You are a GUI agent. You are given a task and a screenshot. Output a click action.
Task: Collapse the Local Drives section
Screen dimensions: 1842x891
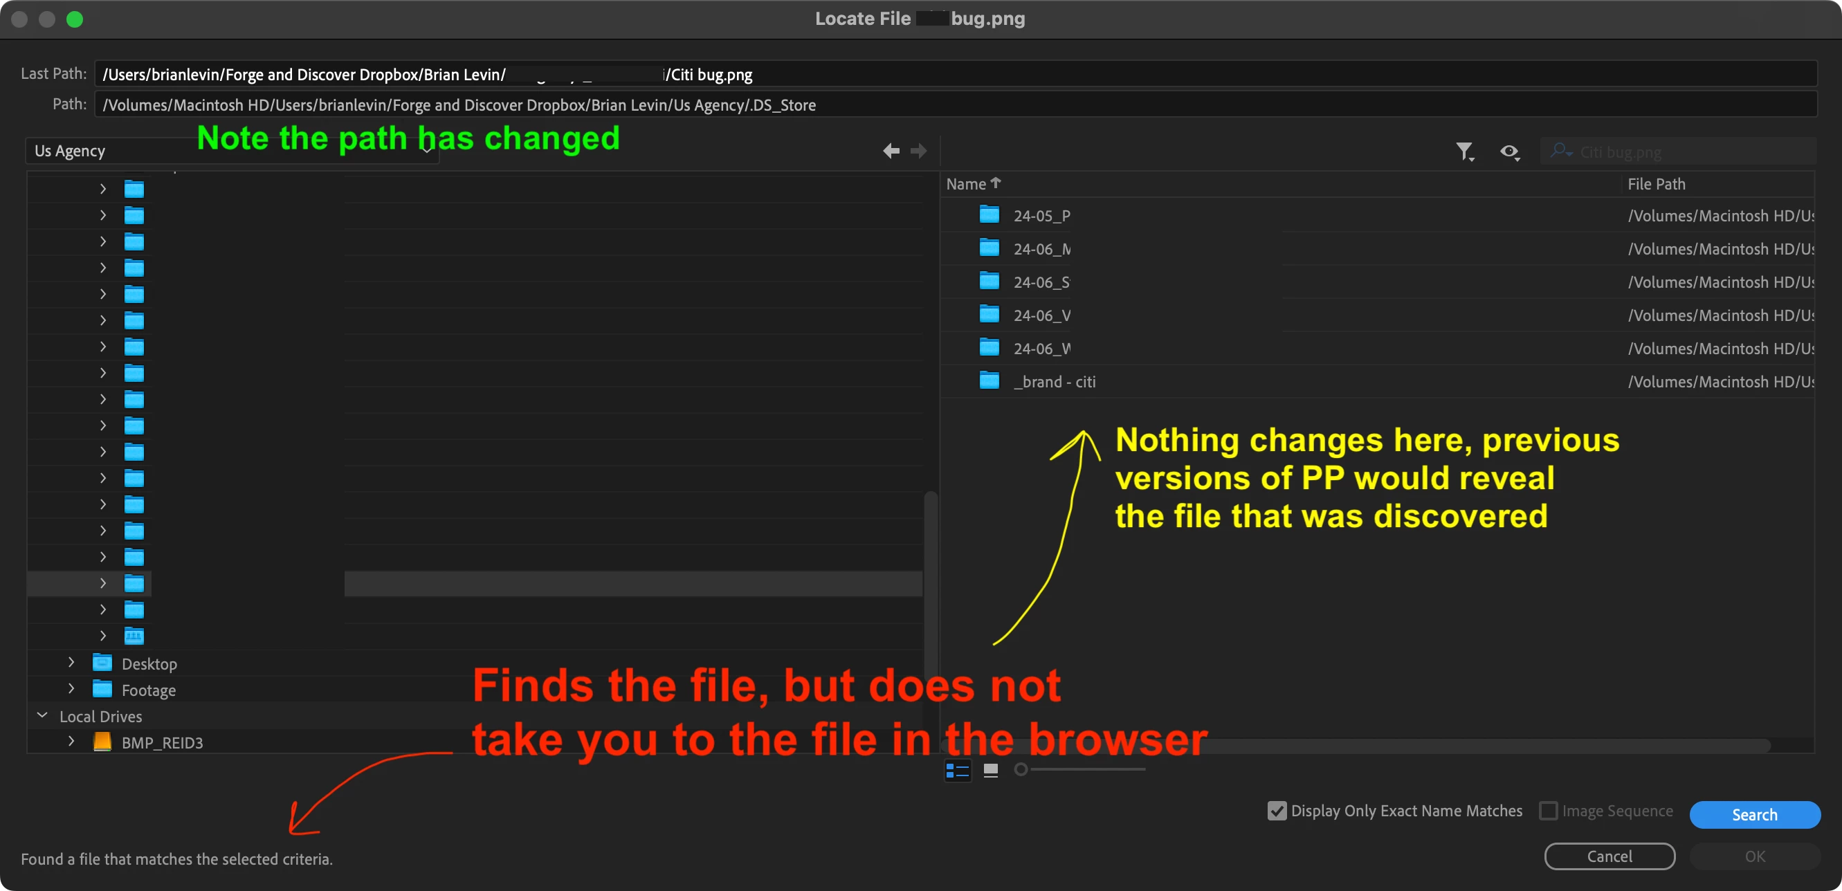pyautogui.click(x=42, y=716)
